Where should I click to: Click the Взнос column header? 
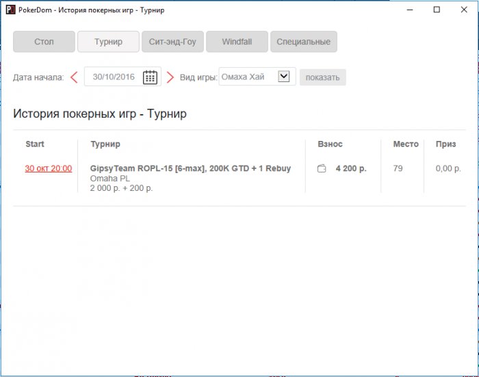point(330,144)
